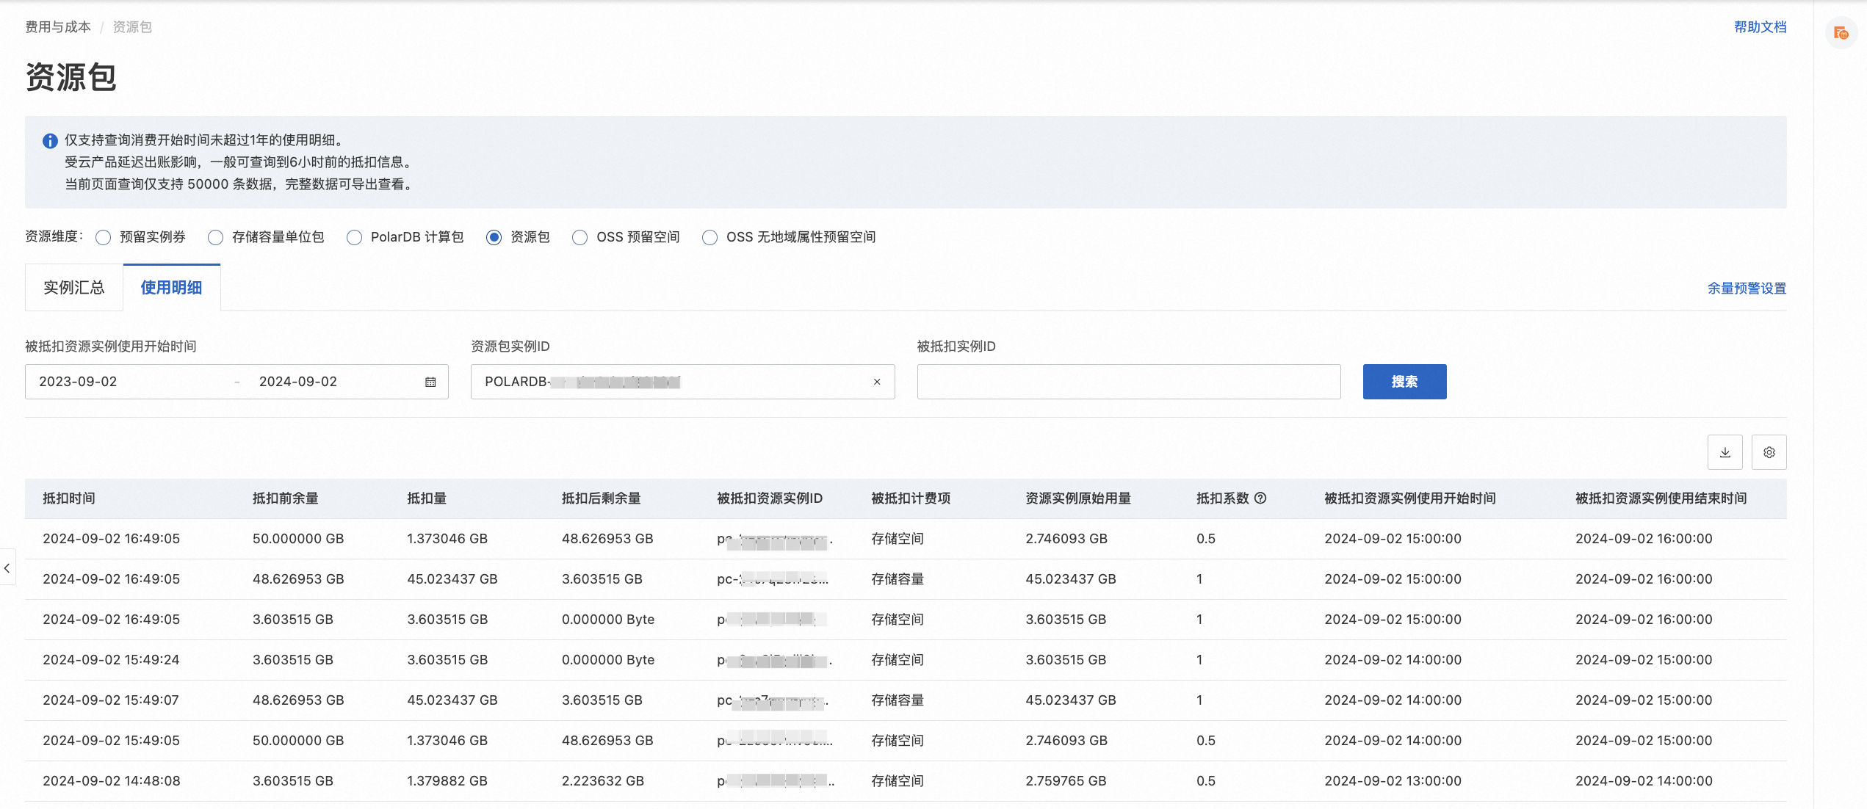Focus the 被抵扣实例ID input field
This screenshot has width=1867, height=809.
[x=1129, y=382]
